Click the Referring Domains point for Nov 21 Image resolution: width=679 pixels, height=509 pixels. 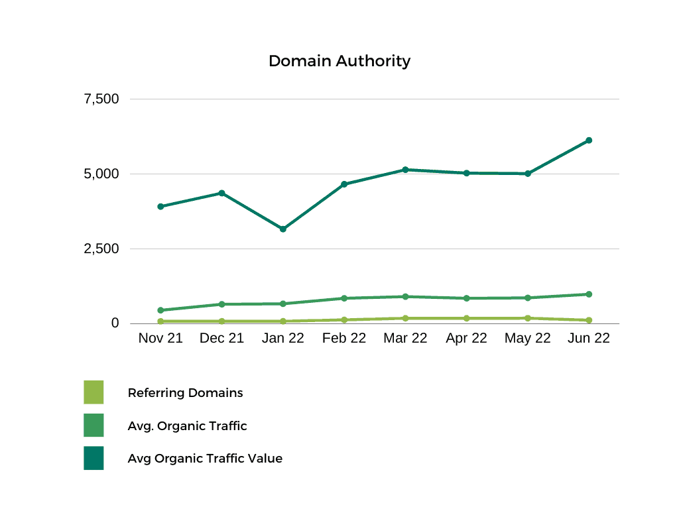(x=160, y=321)
